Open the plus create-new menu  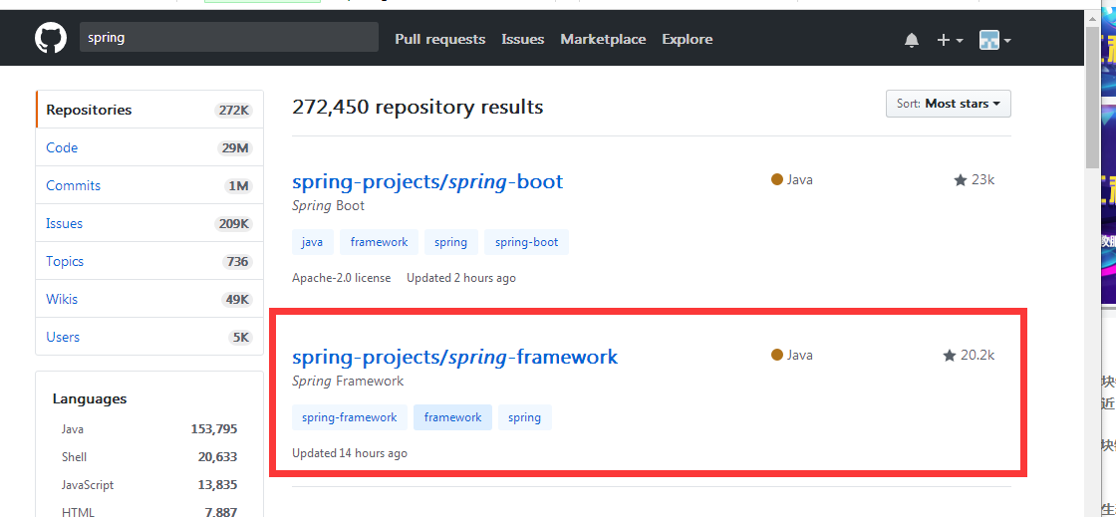pos(950,40)
